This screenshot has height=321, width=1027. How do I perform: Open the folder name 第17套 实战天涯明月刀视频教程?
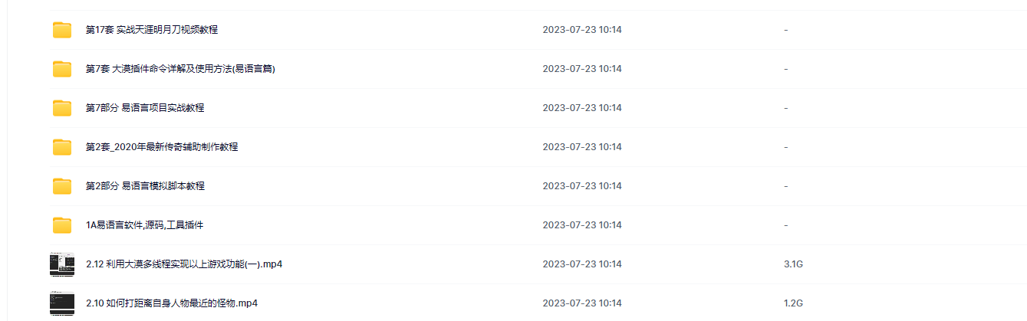click(152, 30)
